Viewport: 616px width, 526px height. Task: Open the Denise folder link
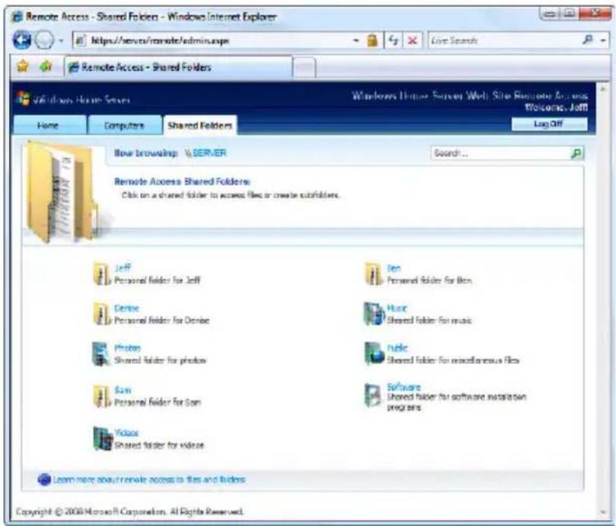tap(126, 308)
